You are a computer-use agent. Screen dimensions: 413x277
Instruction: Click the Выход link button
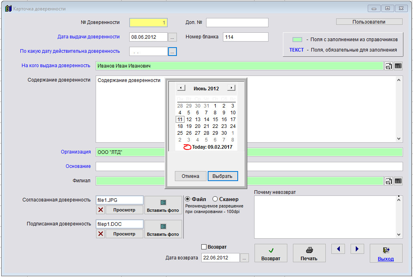[x=386, y=253]
